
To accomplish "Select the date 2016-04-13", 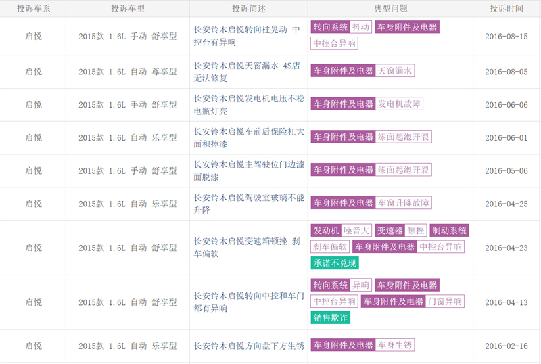I will coord(506,302).
